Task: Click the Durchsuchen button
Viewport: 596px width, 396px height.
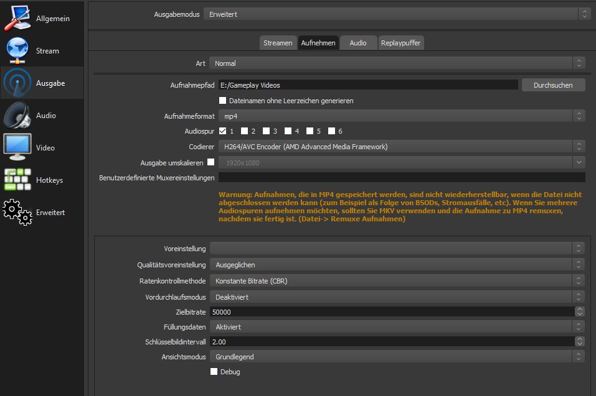Action: [x=553, y=85]
